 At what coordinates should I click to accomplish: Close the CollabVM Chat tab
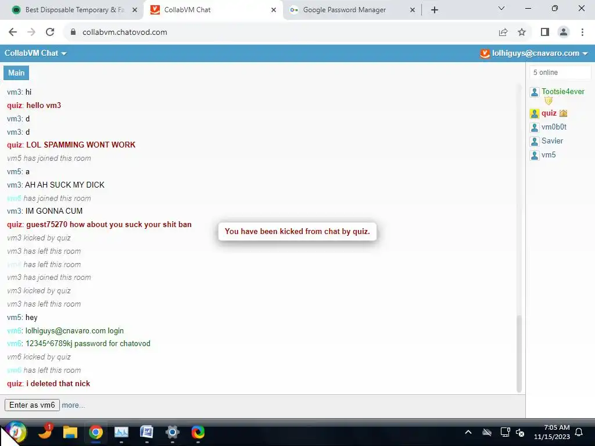click(x=274, y=10)
